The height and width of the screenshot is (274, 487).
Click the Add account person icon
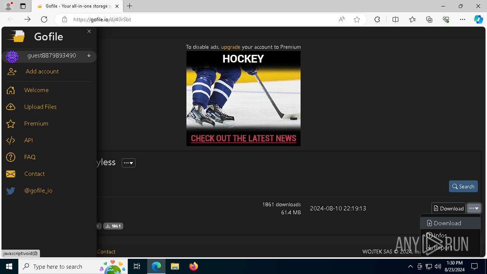pos(12,72)
